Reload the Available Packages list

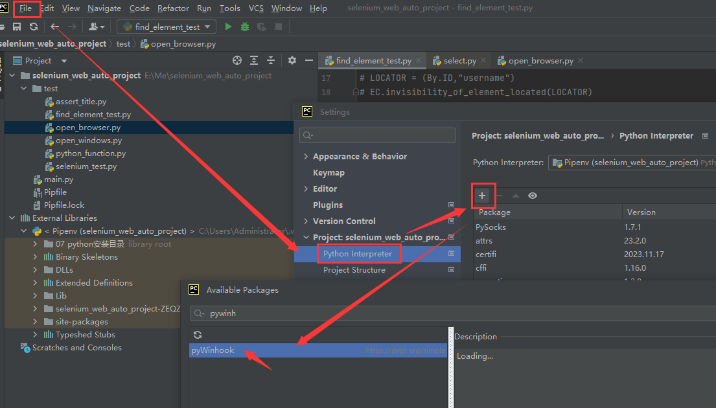coord(198,335)
